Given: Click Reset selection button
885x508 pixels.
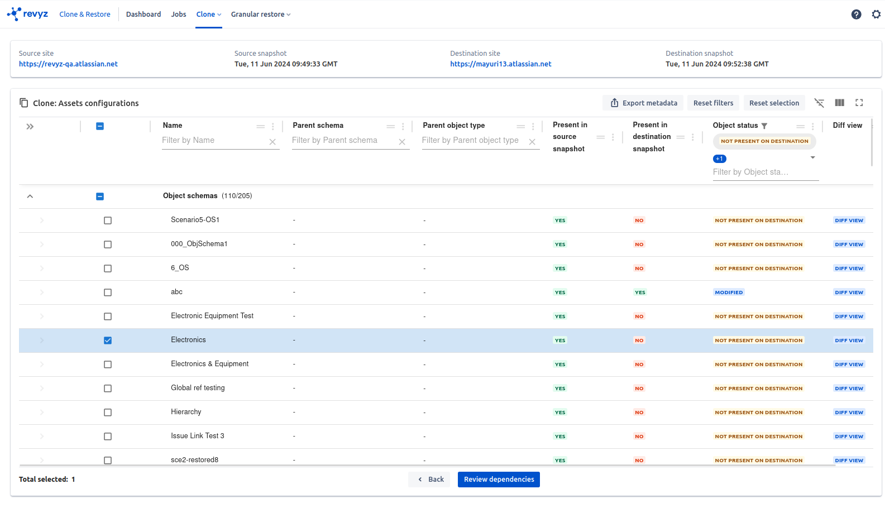Looking at the screenshot, I should pyautogui.click(x=774, y=103).
